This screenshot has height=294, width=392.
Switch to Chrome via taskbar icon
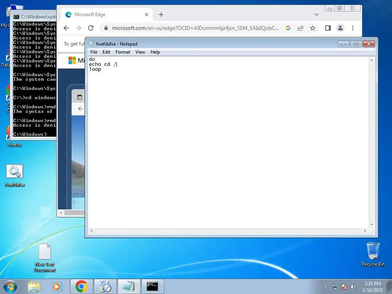pos(81,286)
